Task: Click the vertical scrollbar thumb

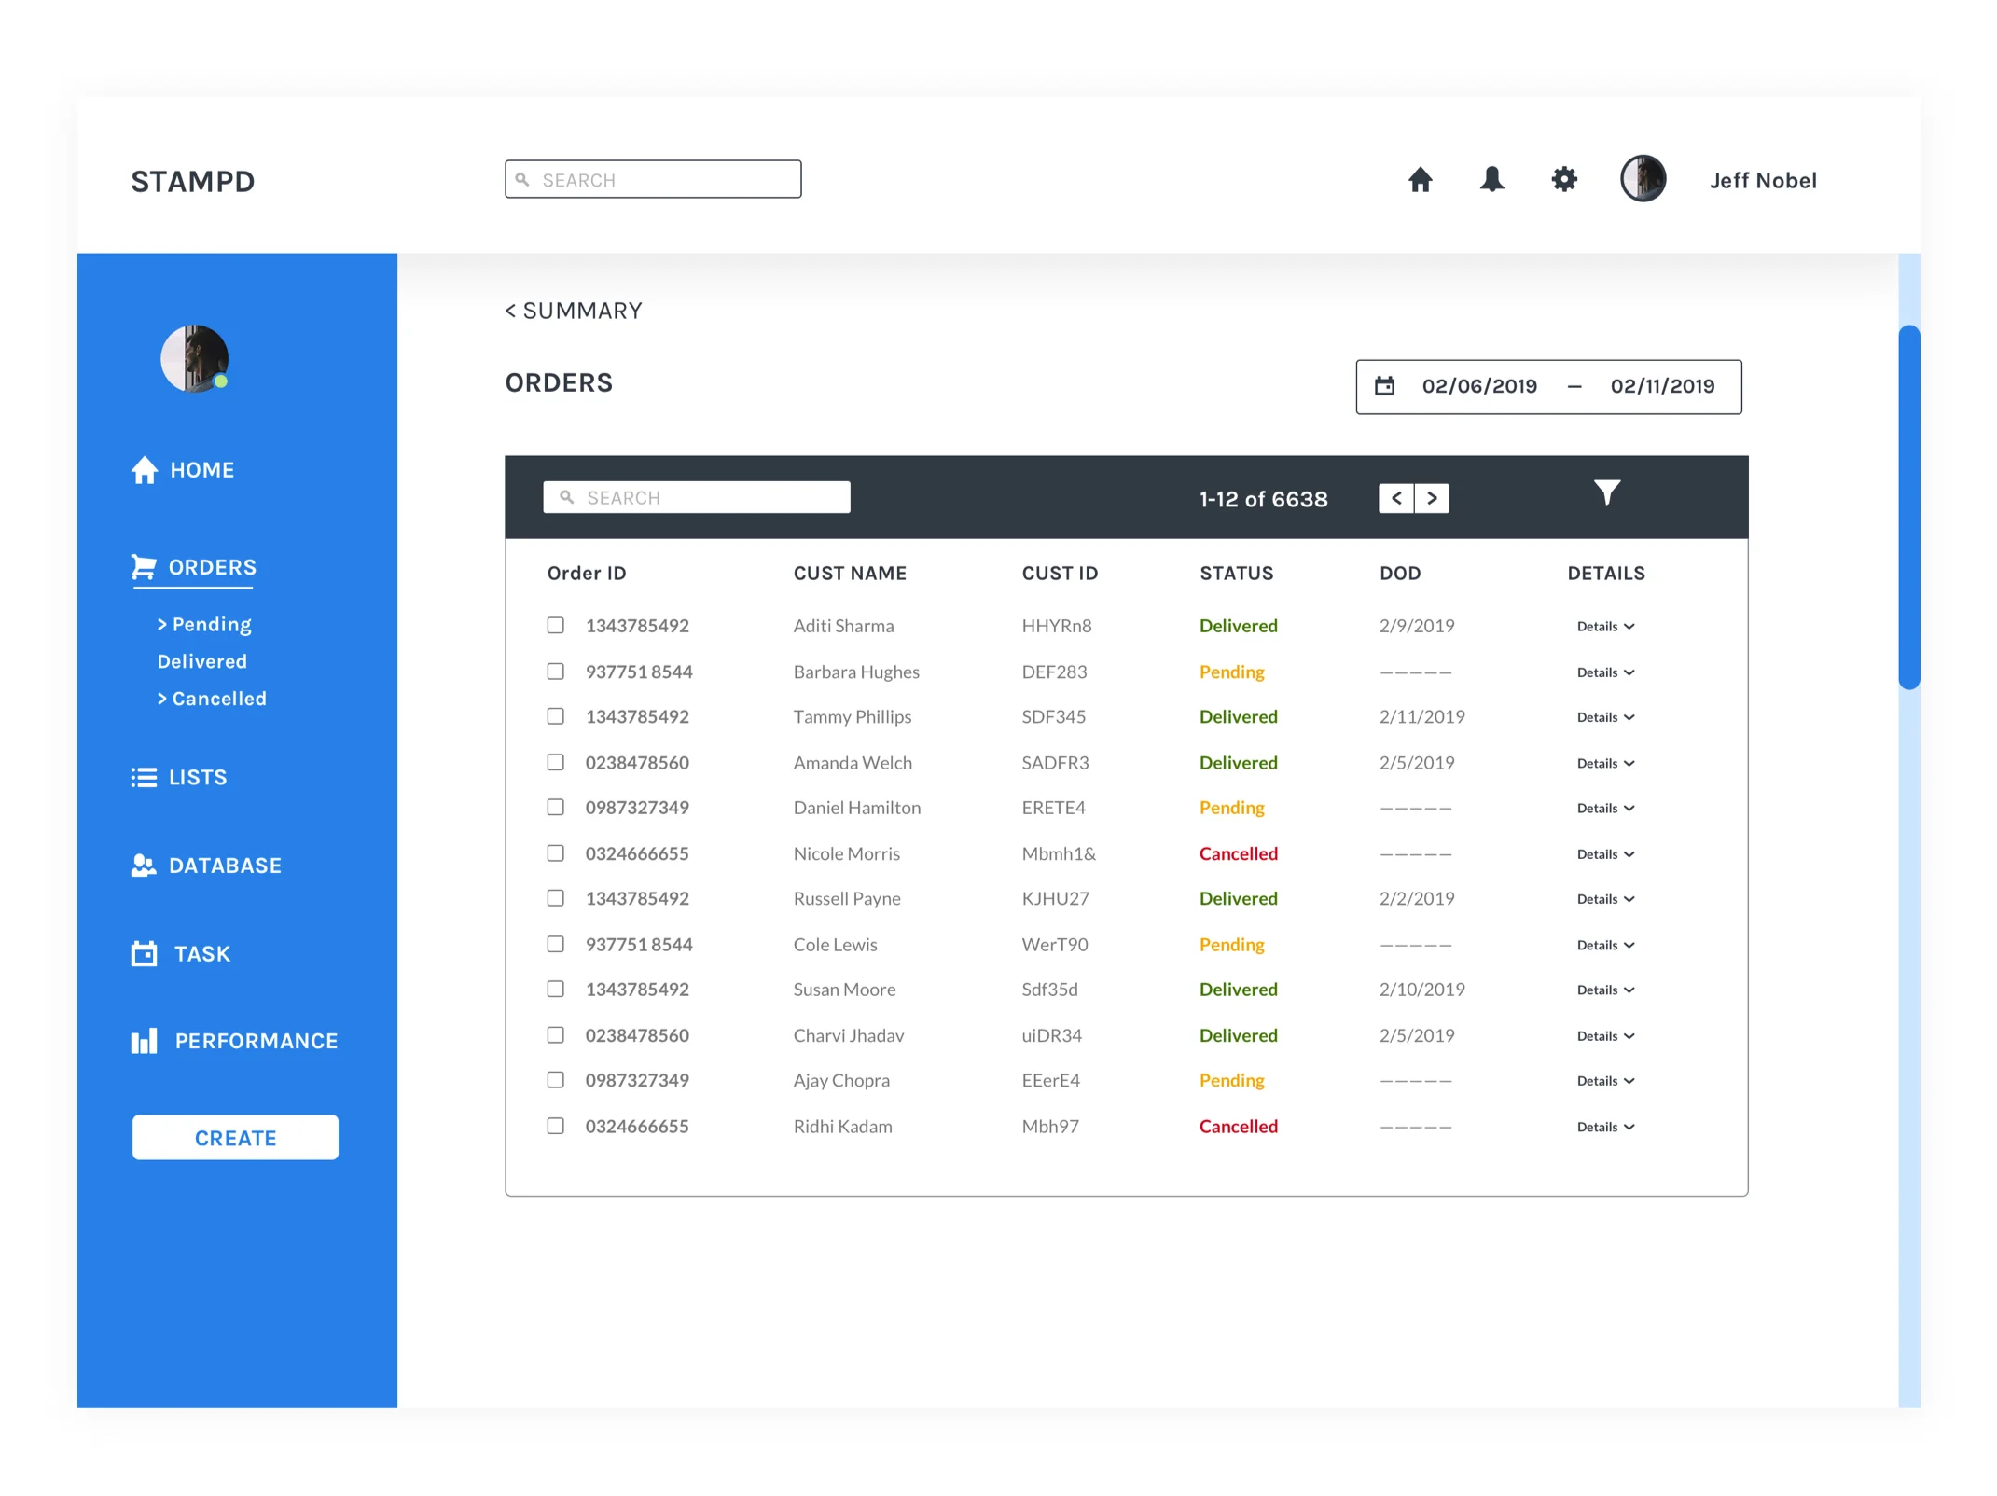Action: (x=1908, y=507)
